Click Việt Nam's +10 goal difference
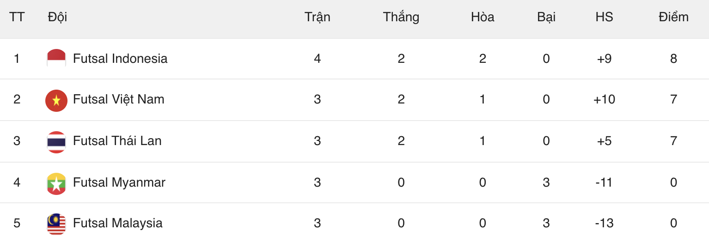The image size is (709, 243). pyautogui.click(x=604, y=99)
